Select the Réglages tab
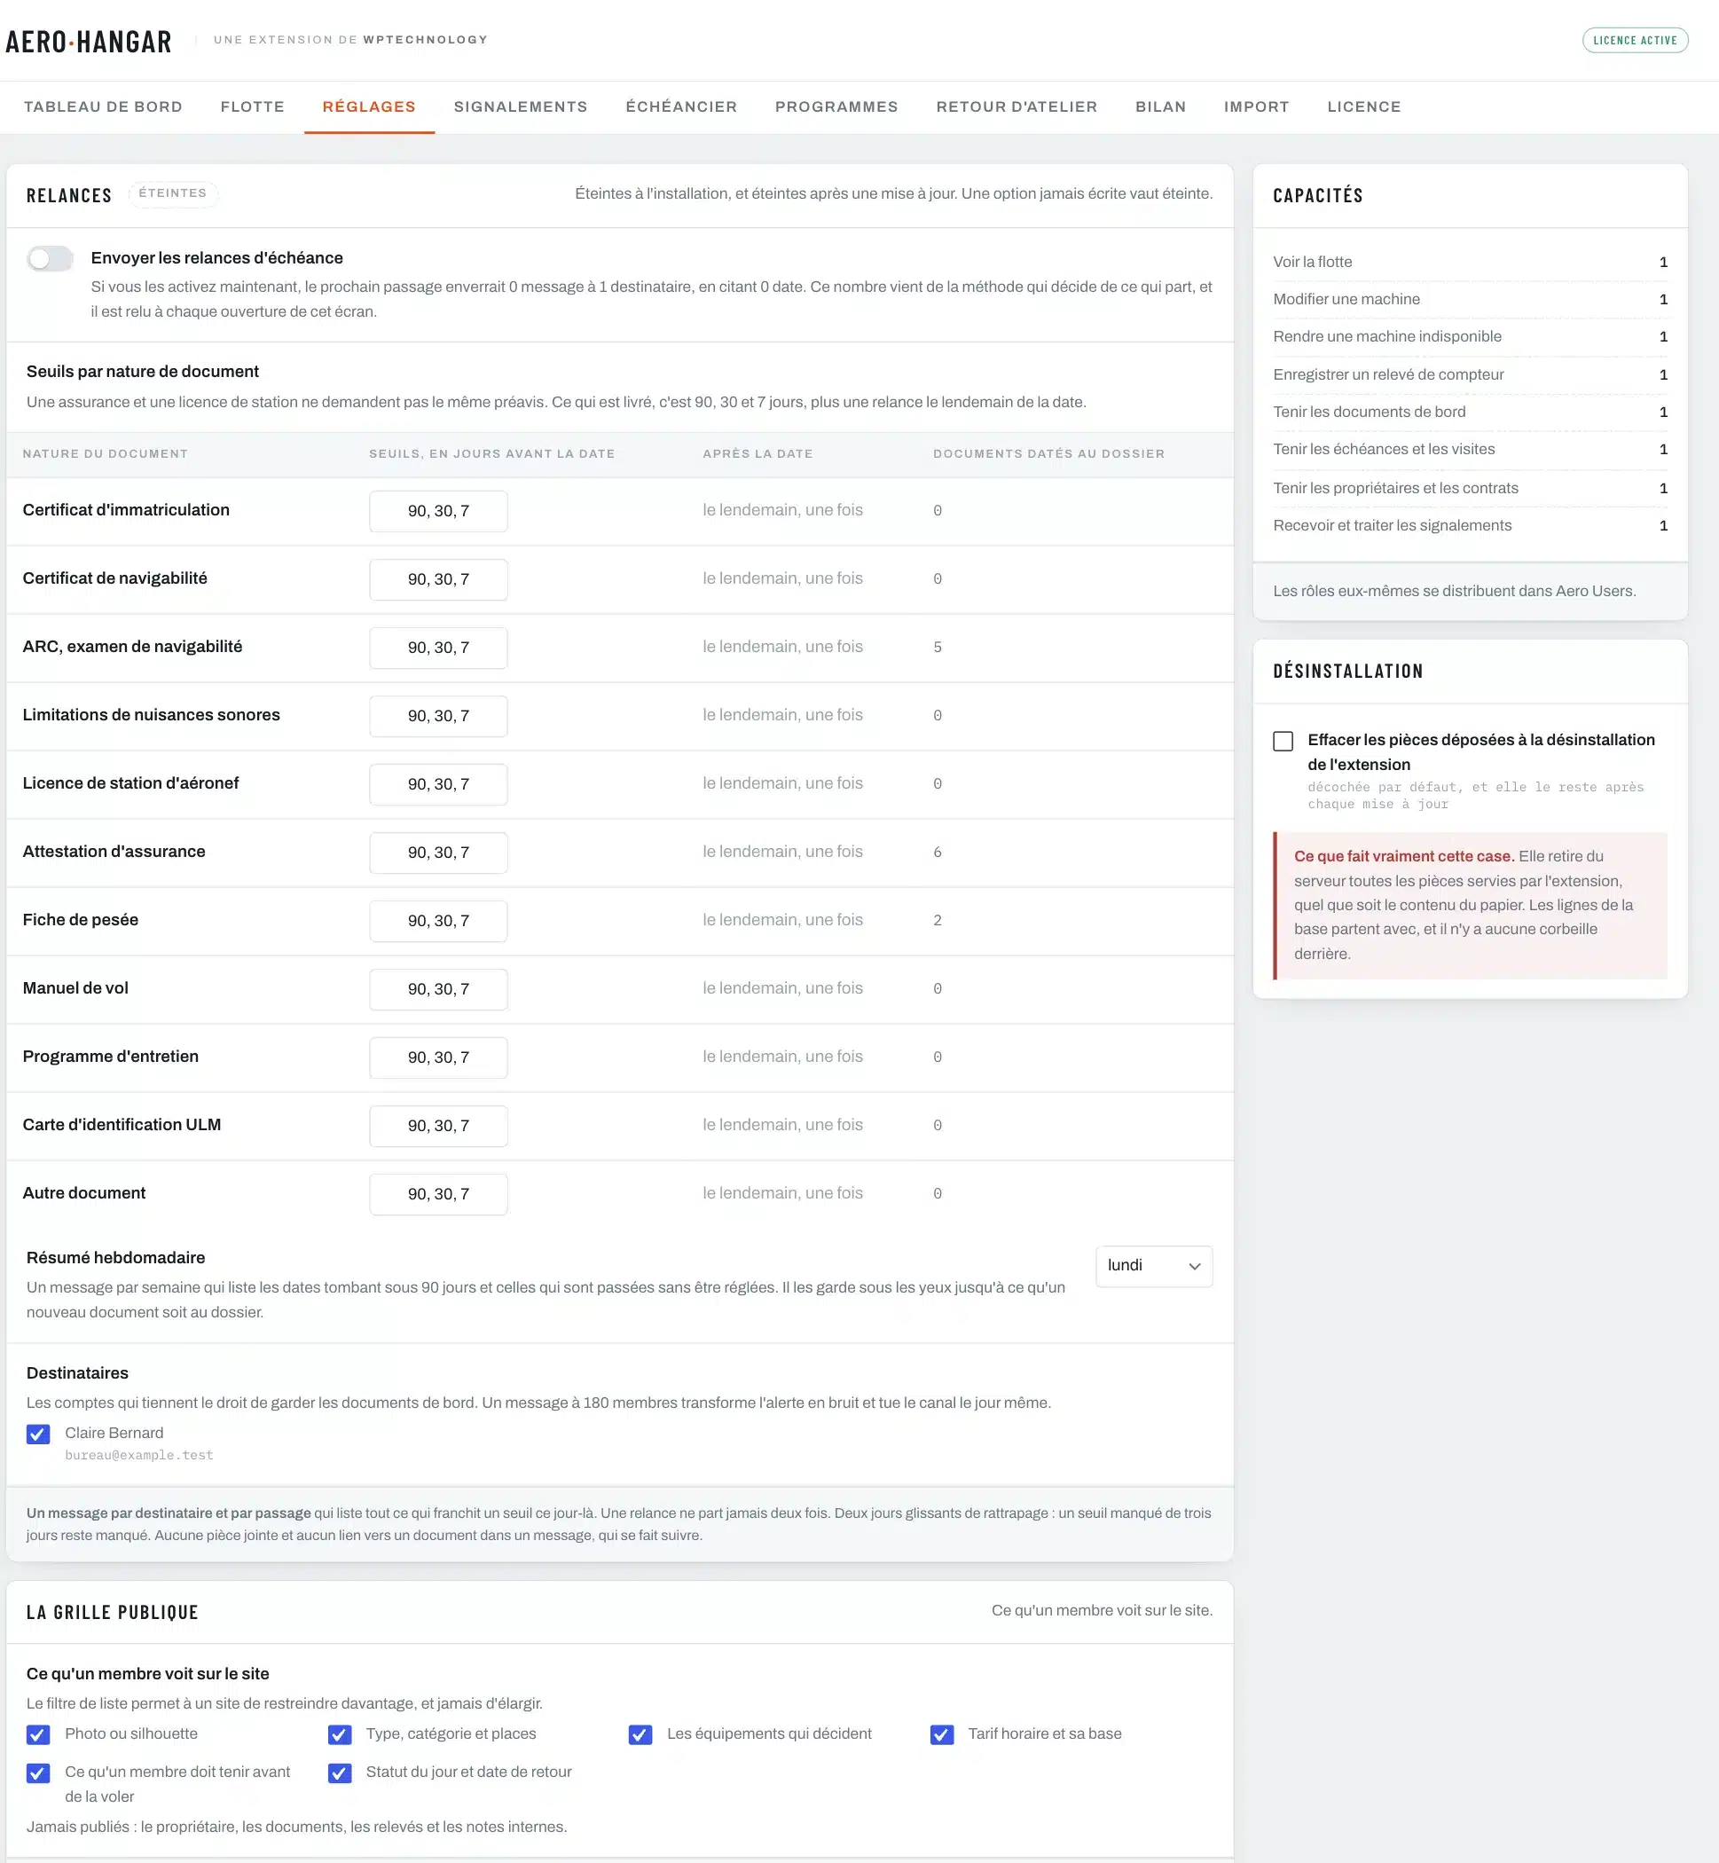1719x1863 pixels. tap(369, 107)
